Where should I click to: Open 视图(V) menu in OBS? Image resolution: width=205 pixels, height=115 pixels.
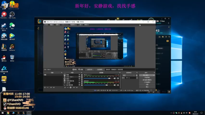click(58, 25)
